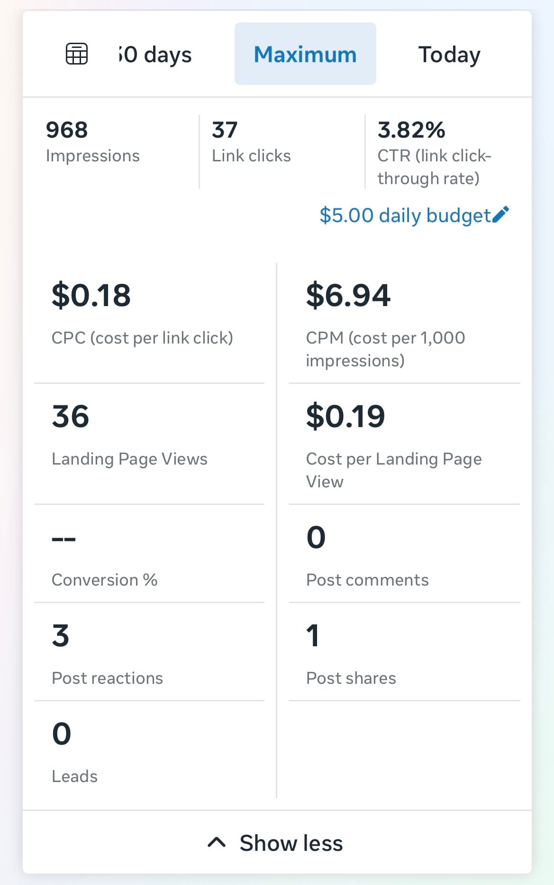Open the table view icon
The image size is (554, 885).
pos(76,54)
